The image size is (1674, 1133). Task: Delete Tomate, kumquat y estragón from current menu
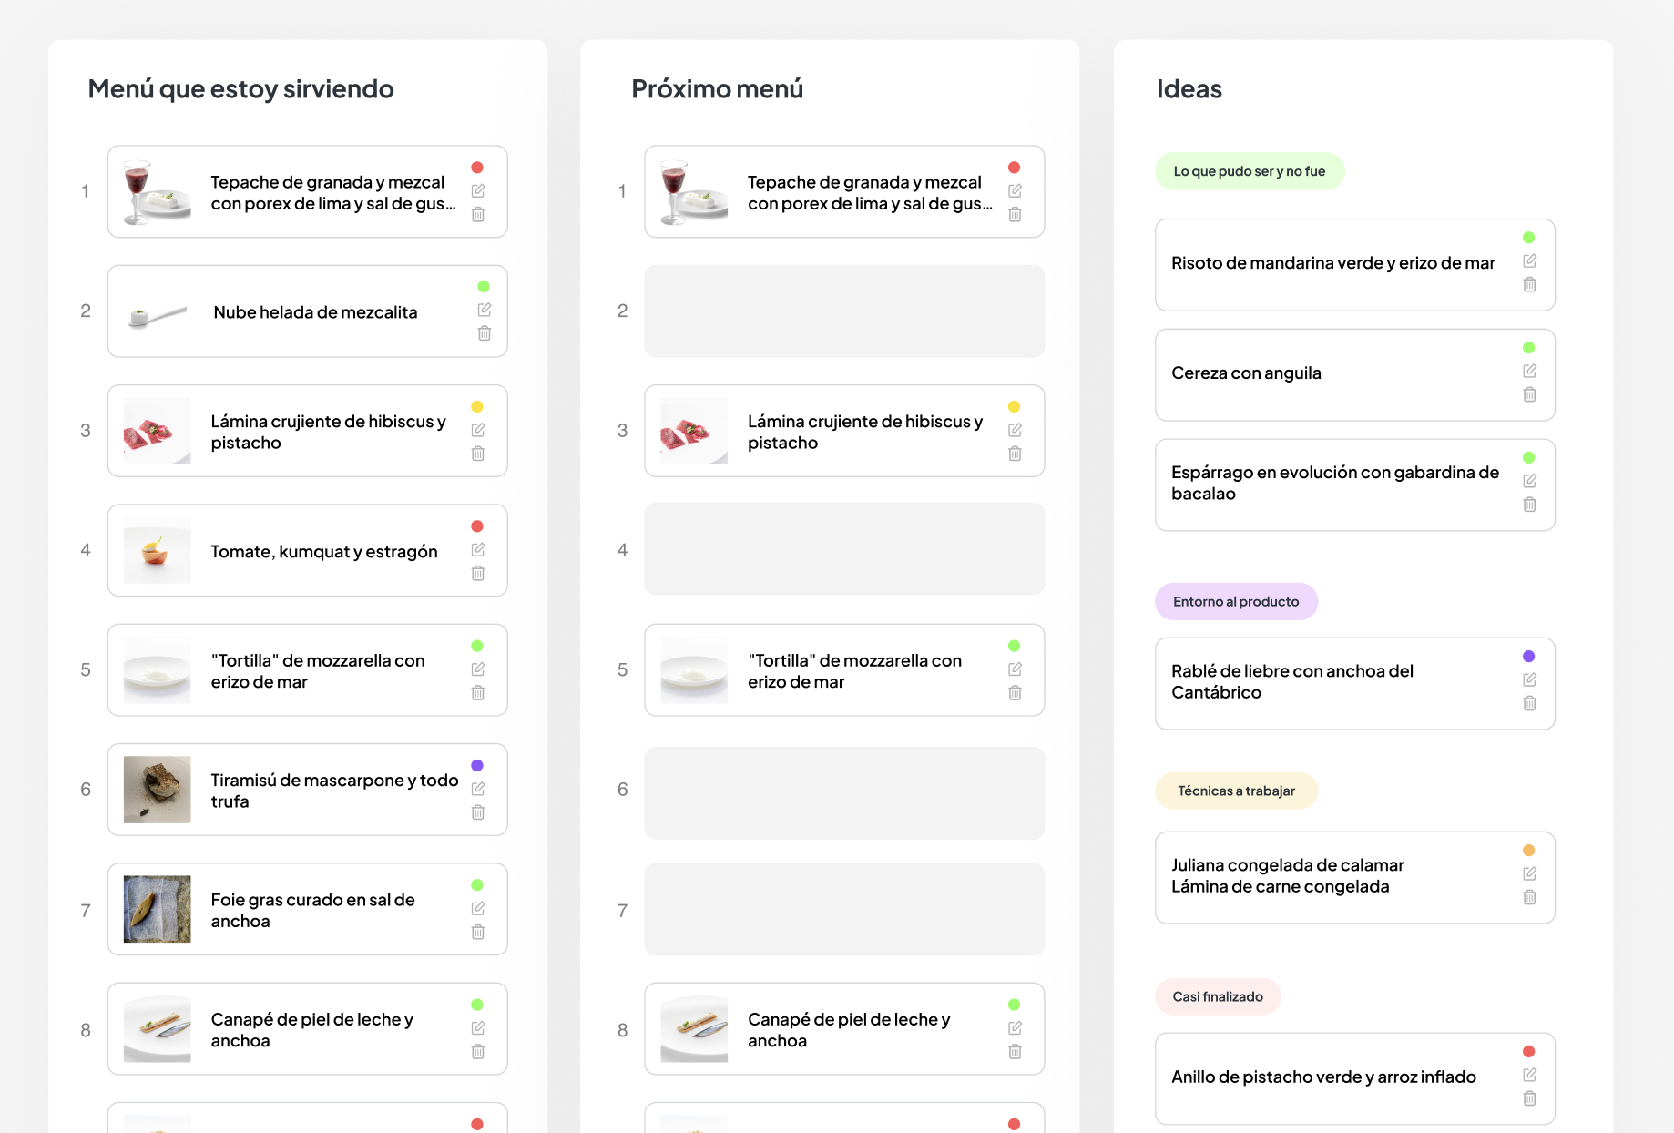pos(478,573)
